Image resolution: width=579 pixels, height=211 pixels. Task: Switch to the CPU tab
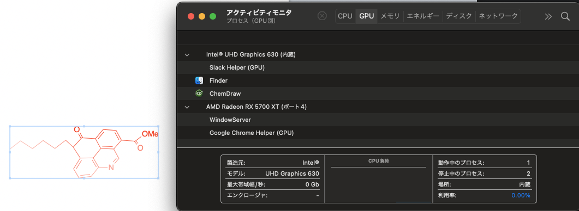pos(345,16)
